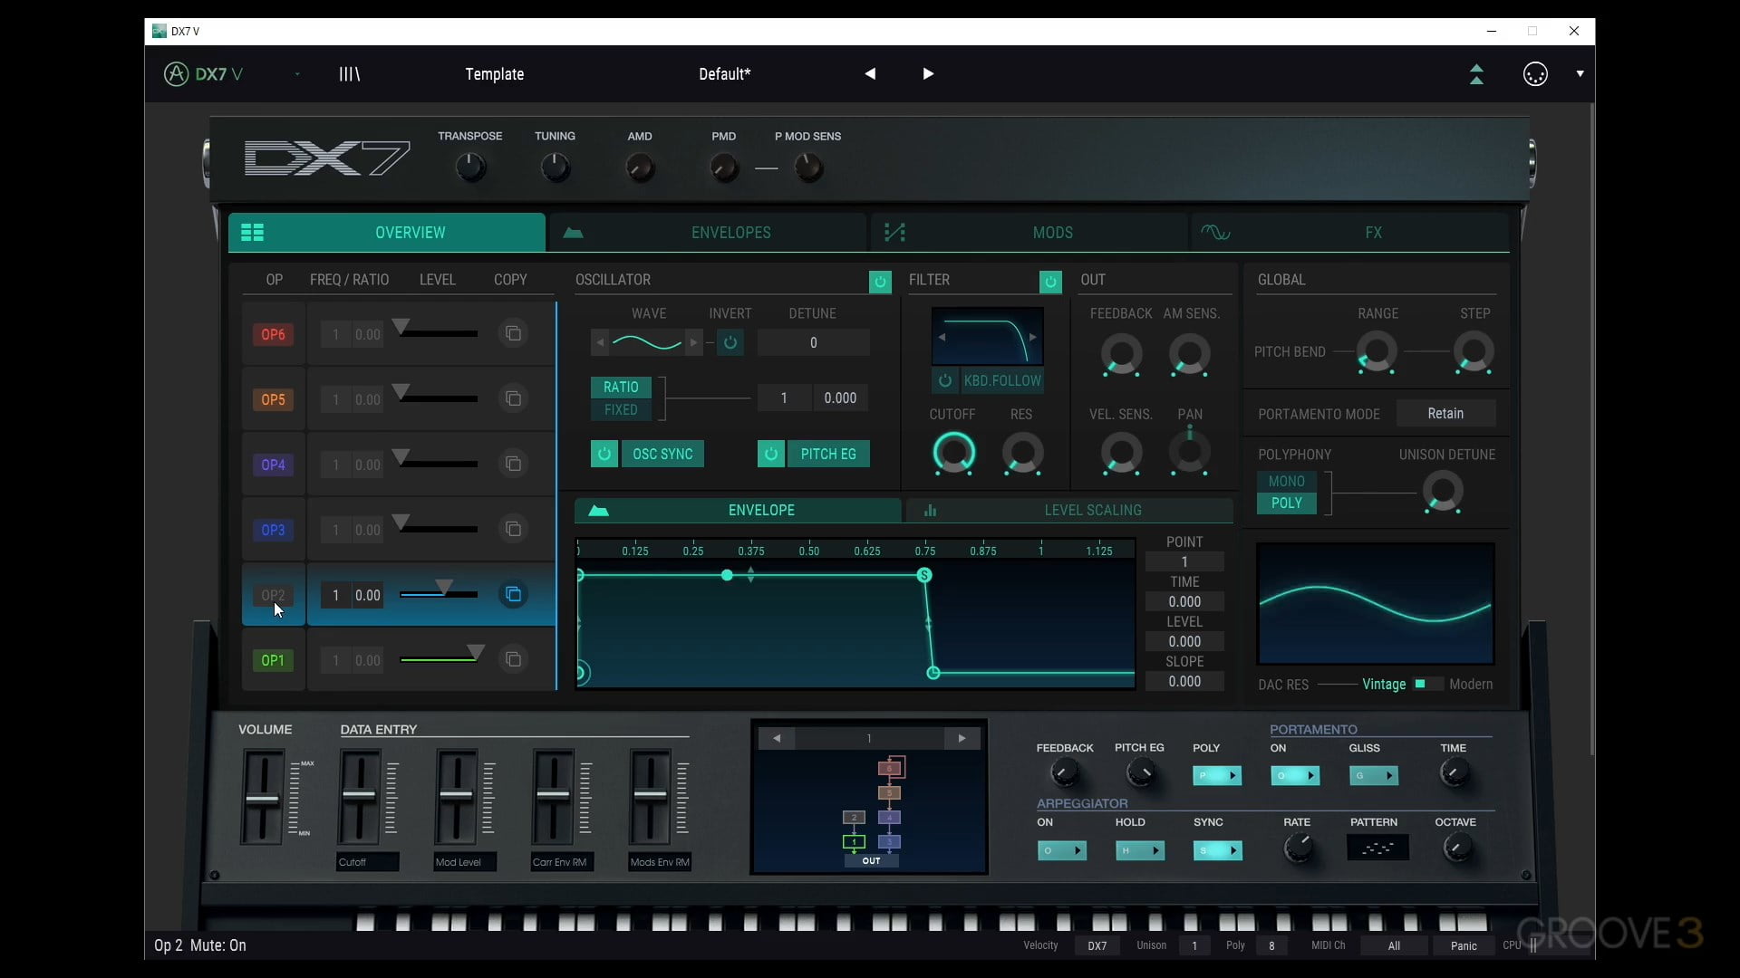Image resolution: width=1740 pixels, height=978 pixels.
Task: Click the copy icon for OP5
Action: click(x=513, y=398)
